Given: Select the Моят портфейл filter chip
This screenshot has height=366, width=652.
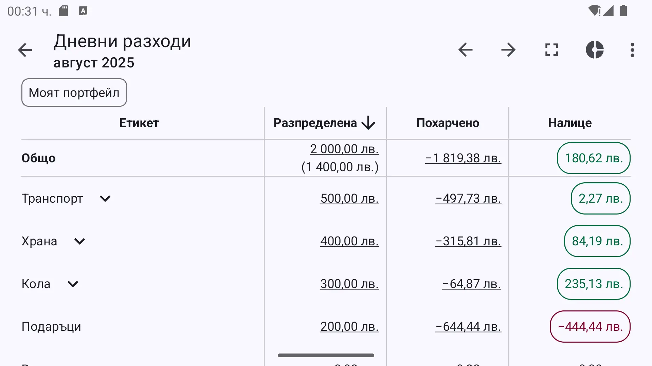Looking at the screenshot, I should (74, 93).
